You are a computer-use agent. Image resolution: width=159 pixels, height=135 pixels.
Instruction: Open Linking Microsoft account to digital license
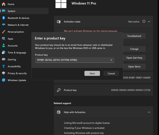coord(87,123)
